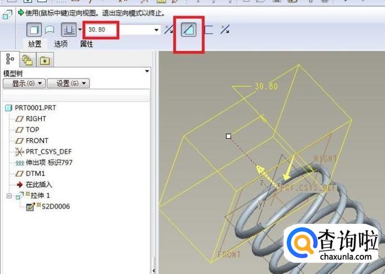Select the 拉伸 1 extrude feature

40,196
